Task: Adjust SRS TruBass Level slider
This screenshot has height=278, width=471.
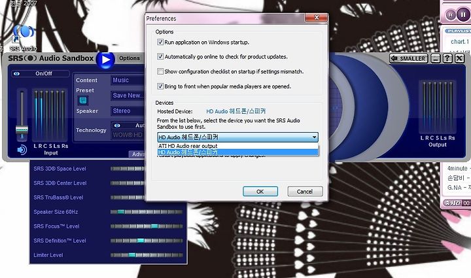Action: 128,198
